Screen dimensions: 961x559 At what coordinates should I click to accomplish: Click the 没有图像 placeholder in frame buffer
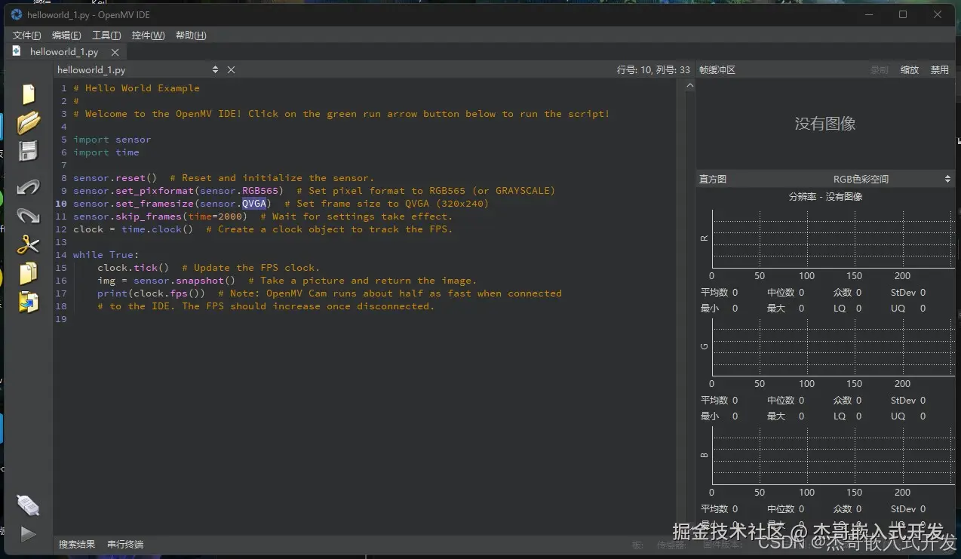pyautogui.click(x=825, y=124)
